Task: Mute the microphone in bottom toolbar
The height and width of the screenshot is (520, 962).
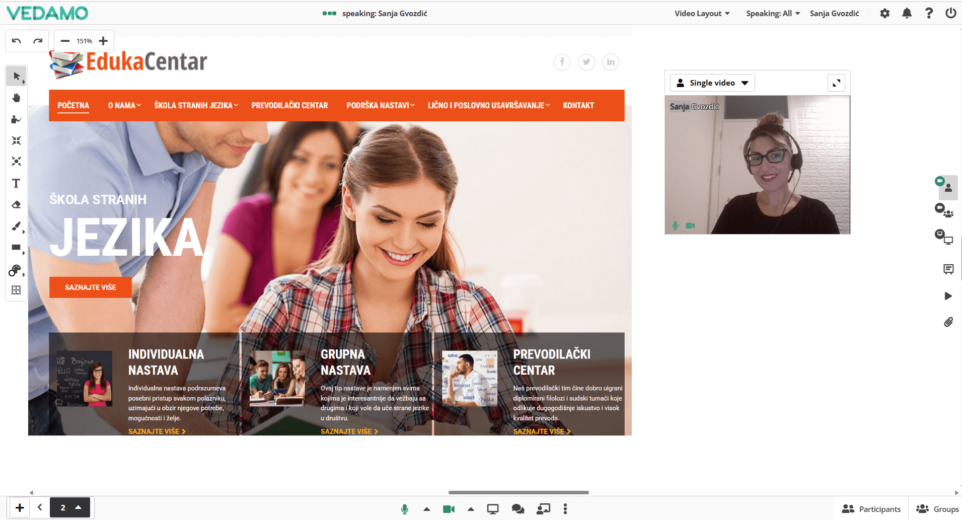Action: click(x=405, y=509)
